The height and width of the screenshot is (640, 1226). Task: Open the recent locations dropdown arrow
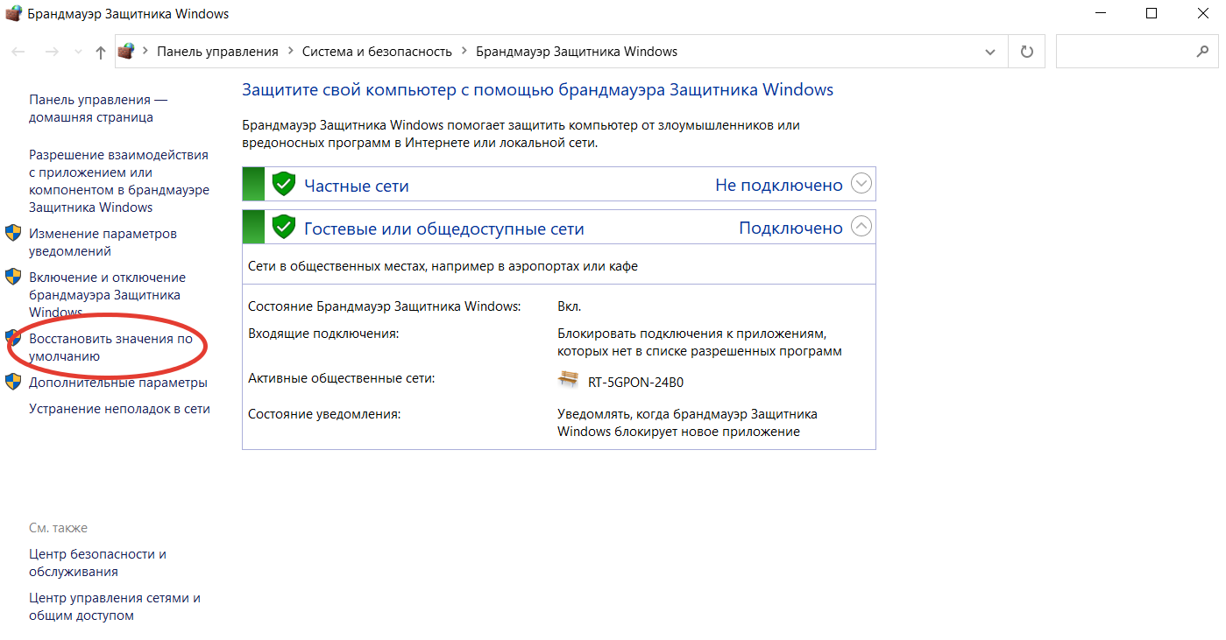click(78, 52)
